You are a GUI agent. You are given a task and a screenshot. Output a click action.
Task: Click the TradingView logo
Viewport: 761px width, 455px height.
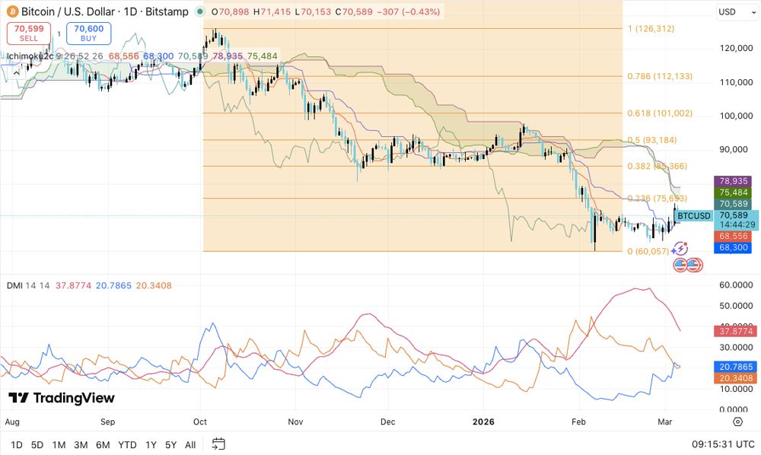[62, 398]
